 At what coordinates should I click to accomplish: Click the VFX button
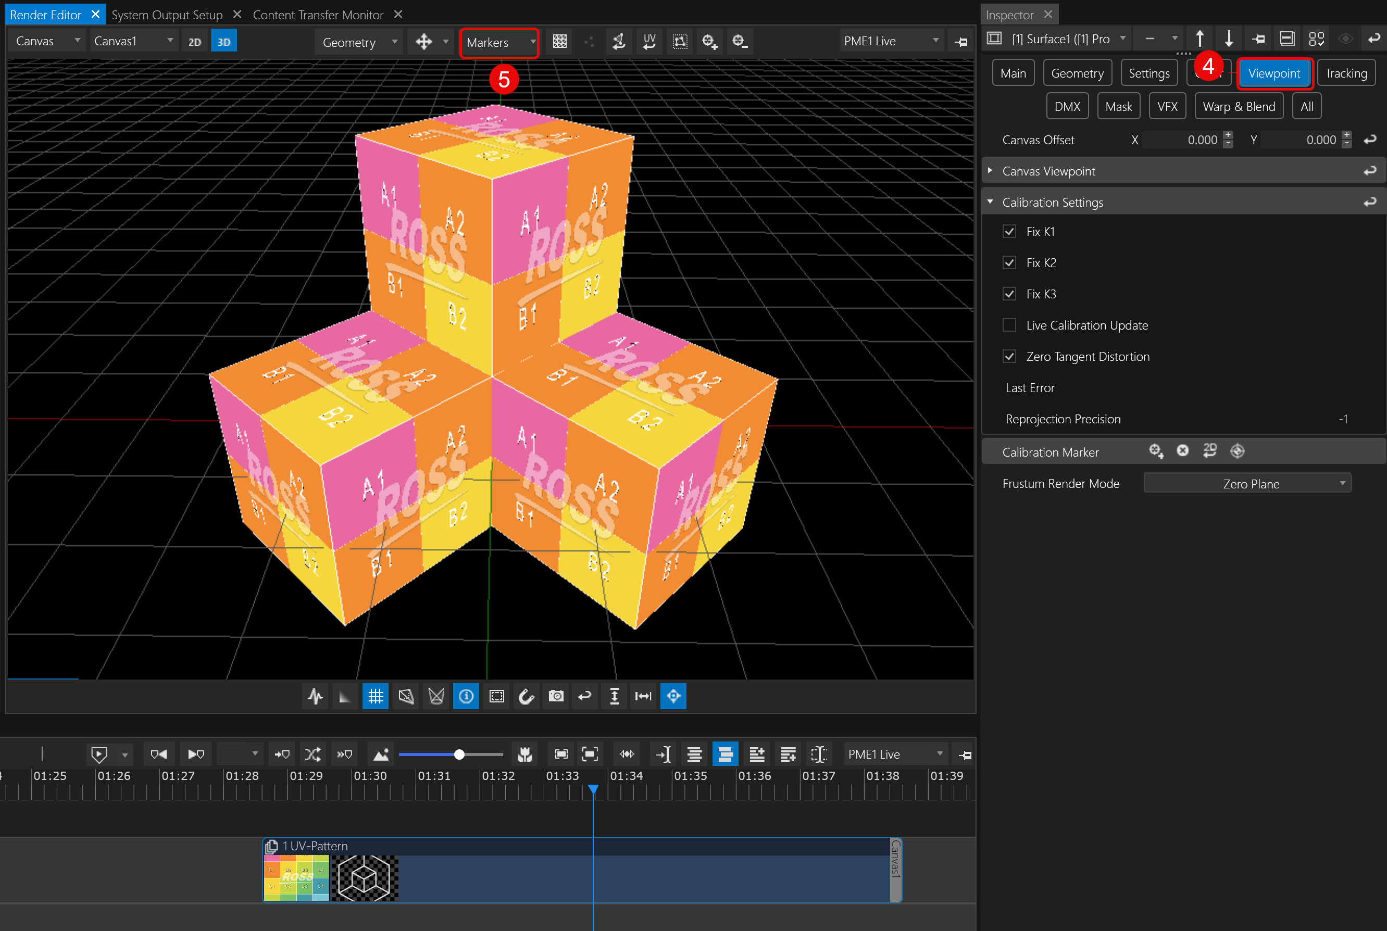click(x=1167, y=106)
